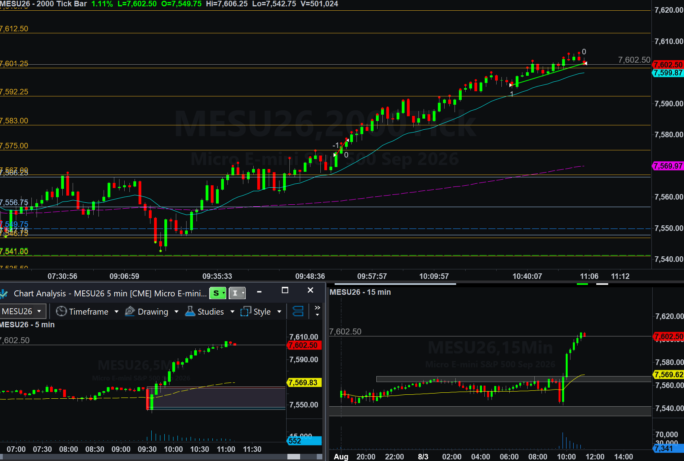Image resolution: width=684 pixels, height=461 pixels.
Task: Open the gray I interval-link button
Action: pyautogui.click(x=237, y=293)
